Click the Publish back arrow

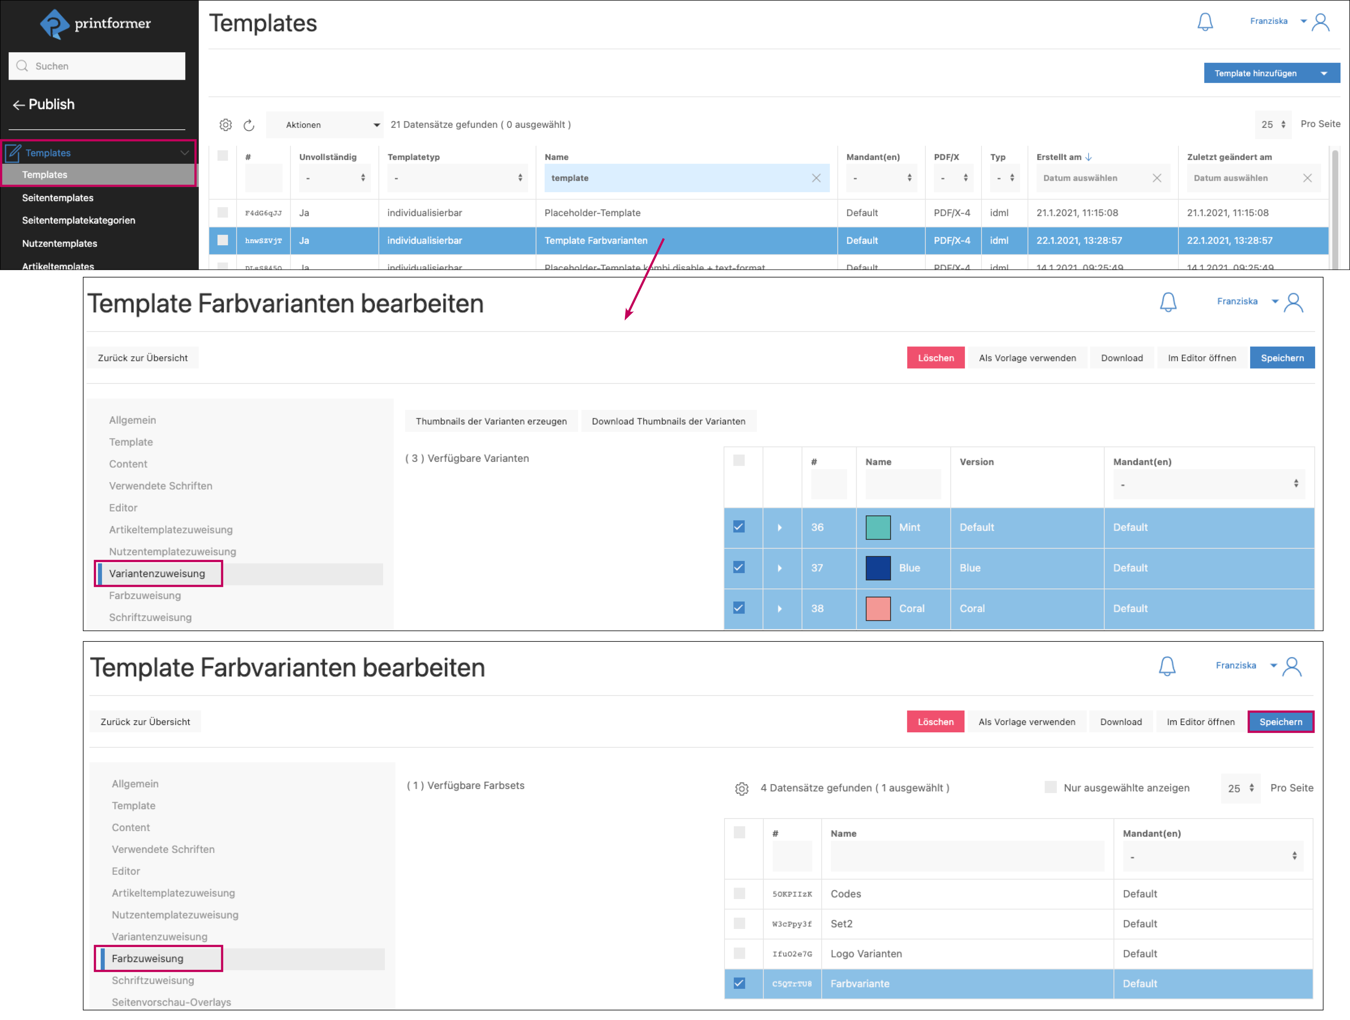(x=18, y=105)
